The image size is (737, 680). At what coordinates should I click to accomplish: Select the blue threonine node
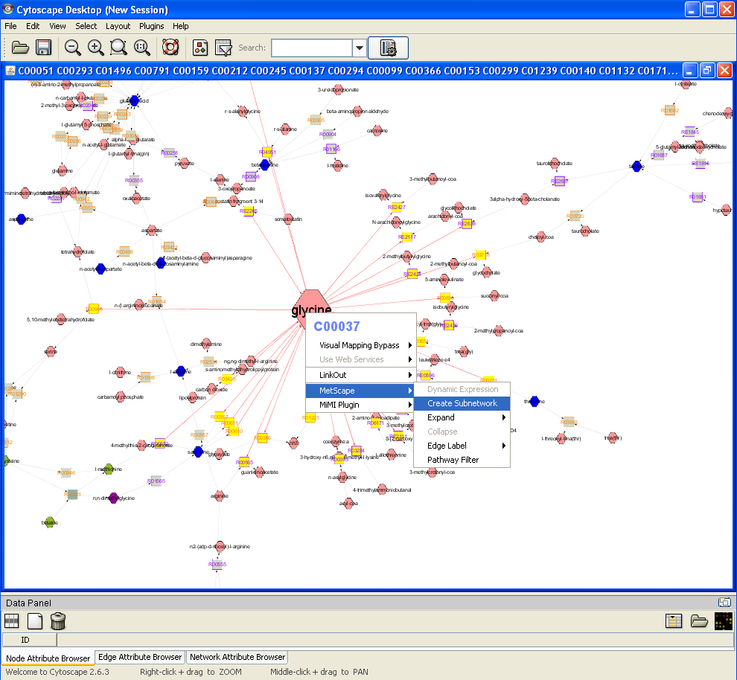point(535,401)
